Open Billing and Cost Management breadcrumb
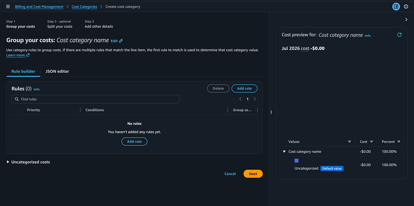The image size is (414, 206). [39, 6]
